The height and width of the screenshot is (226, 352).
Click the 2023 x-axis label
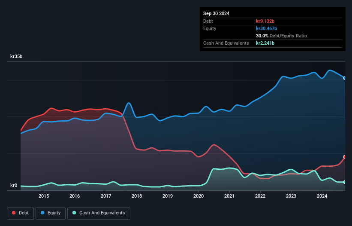(291, 196)
